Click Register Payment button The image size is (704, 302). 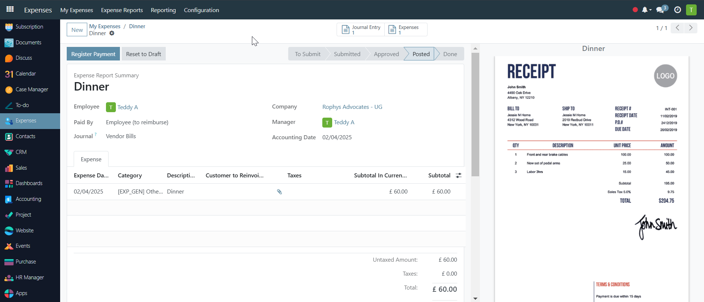pos(93,54)
